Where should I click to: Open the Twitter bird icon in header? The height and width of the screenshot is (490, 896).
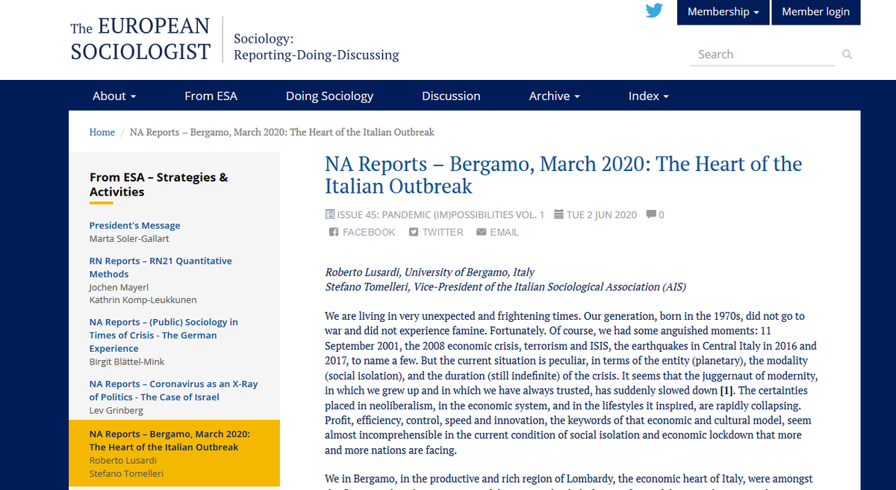[x=654, y=11]
